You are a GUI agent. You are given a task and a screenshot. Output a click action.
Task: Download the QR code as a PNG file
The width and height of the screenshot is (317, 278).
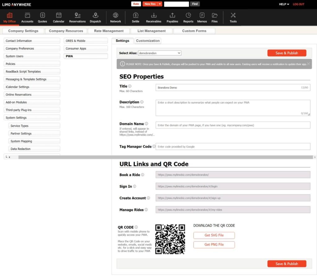click(214, 245)
